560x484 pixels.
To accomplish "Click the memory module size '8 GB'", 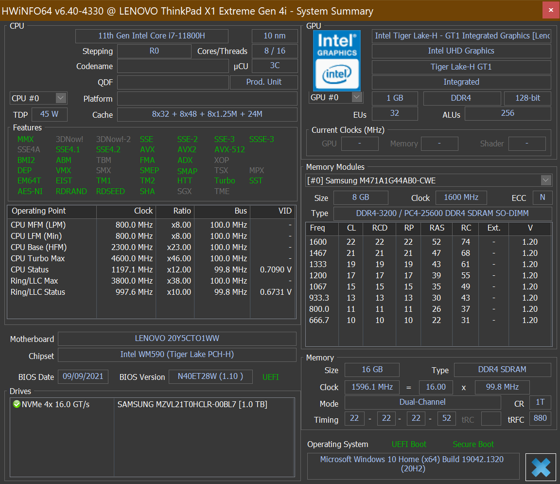I will [x=361, y=197].
